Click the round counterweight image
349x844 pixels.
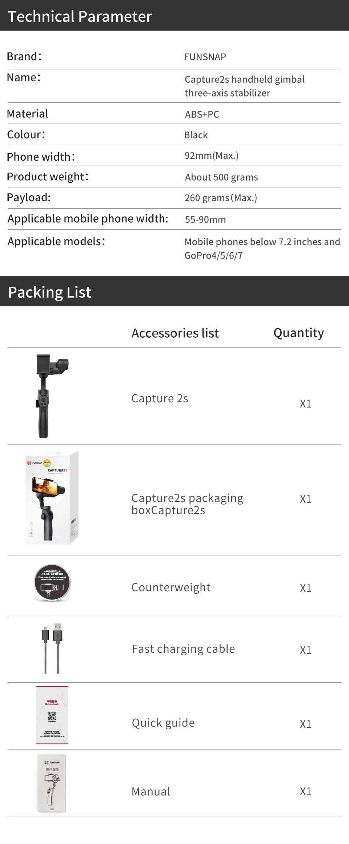[x=52, y=583]
